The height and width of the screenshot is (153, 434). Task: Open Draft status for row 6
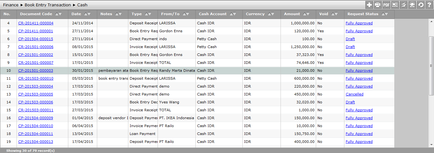(x=350, y=39)
